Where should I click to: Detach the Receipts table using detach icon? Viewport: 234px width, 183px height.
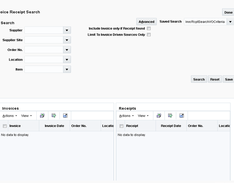[182, 116]
